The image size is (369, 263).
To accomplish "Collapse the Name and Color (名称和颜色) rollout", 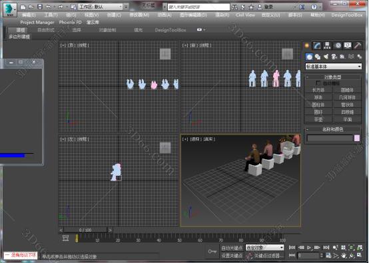I will click(332, 129).
